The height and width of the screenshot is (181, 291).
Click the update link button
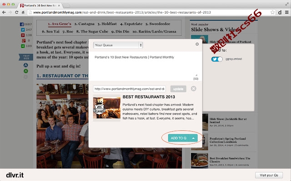[178, 89]
